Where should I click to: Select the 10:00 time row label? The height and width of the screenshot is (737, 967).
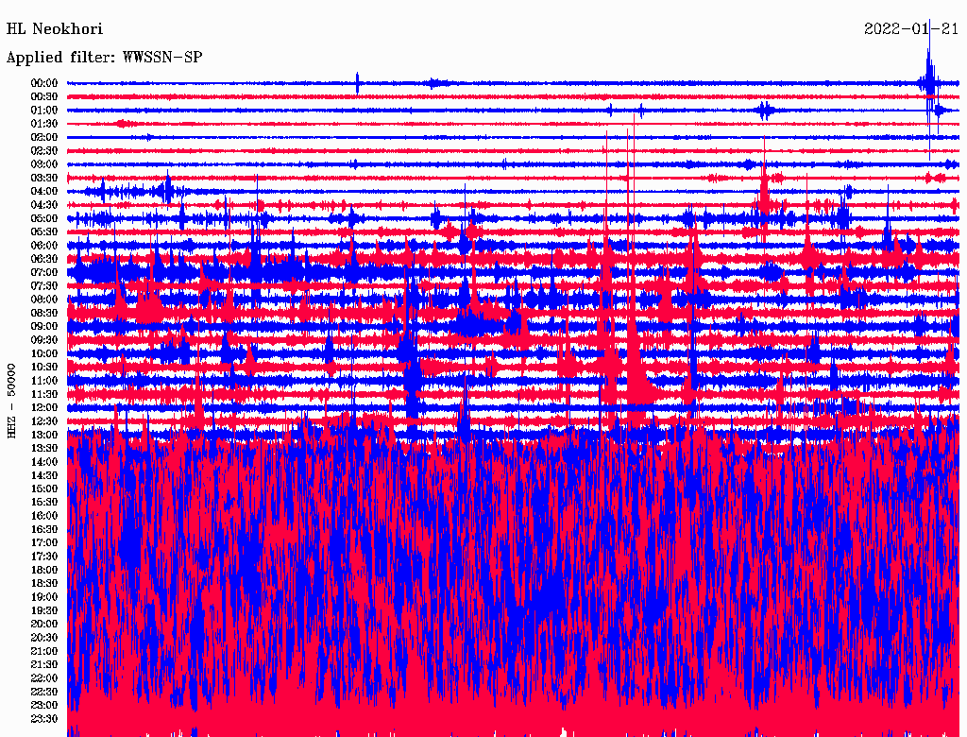point(43,353)
